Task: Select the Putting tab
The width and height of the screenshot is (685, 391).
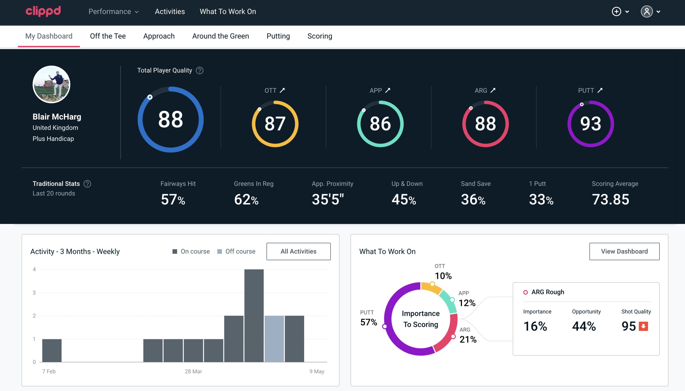Action: click(x=278, y=36)
